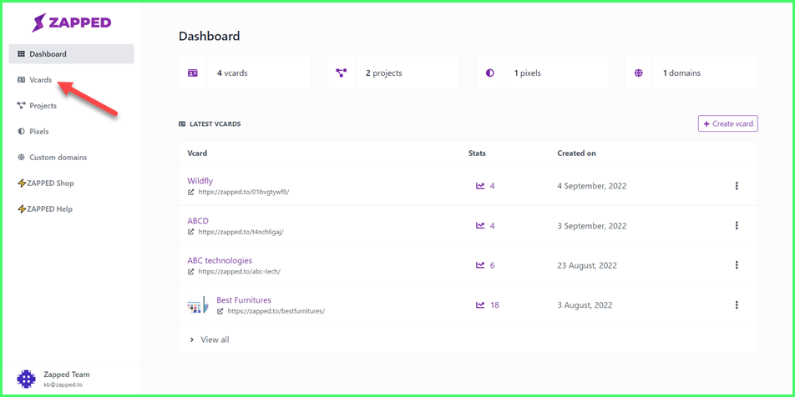Click the Stats column header

[x=477, y=153]
